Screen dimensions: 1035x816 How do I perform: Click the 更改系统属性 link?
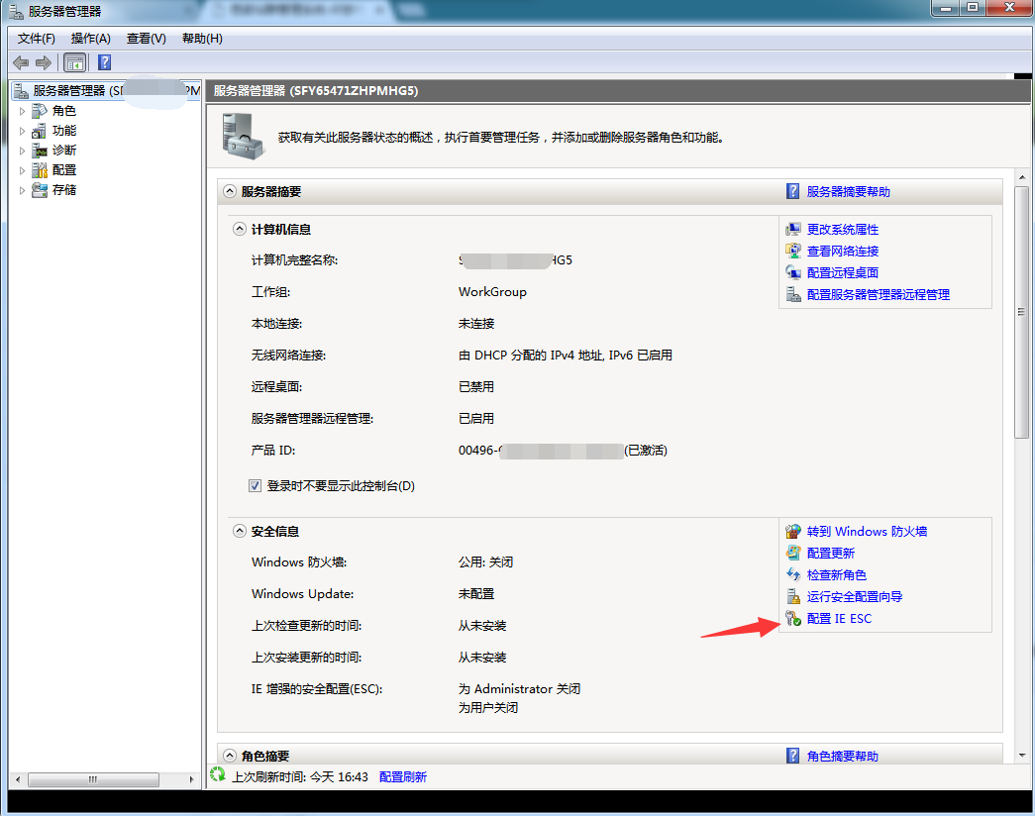click(843, 229)
